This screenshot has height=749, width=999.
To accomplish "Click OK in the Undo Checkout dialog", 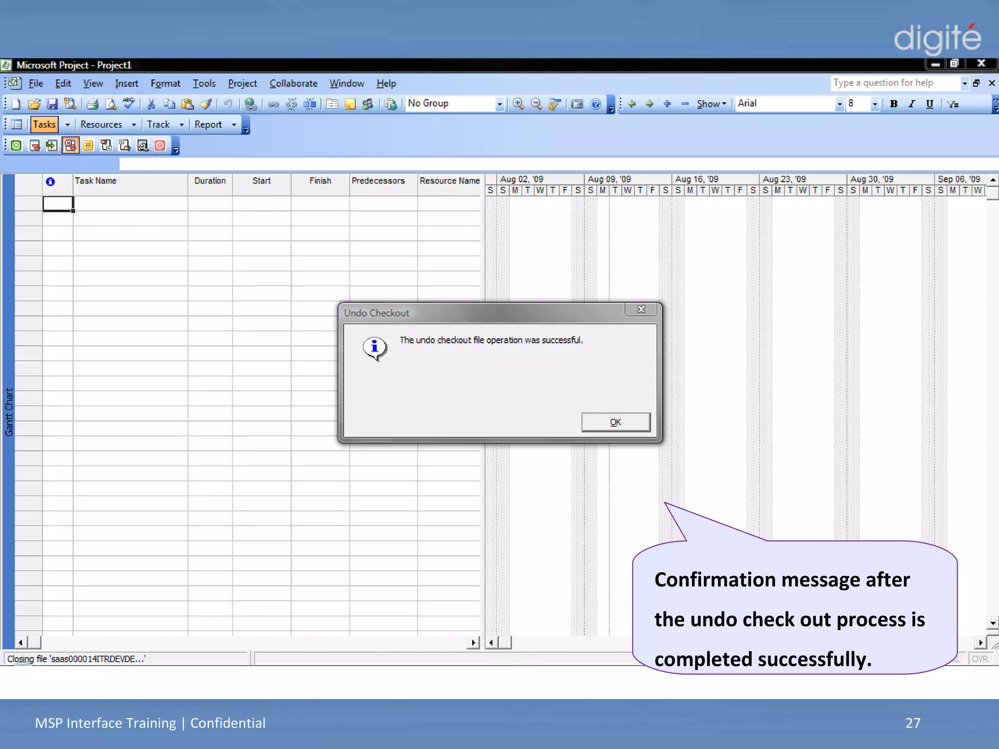I will click(x=616, y=422).
